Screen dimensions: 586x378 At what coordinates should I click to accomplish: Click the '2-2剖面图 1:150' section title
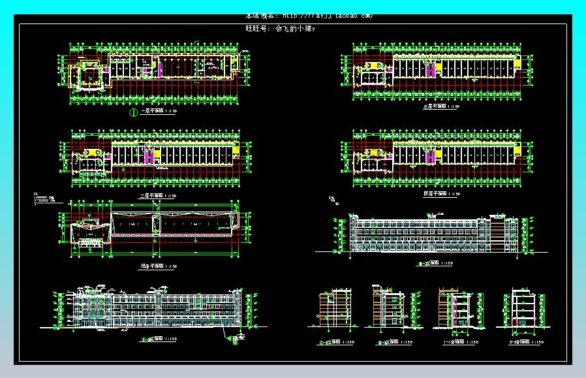click(x=526, y=341)
